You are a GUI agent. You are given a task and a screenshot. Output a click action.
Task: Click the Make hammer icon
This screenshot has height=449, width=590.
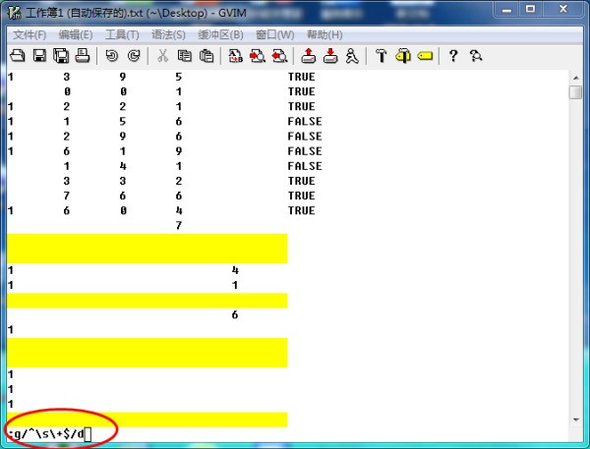coord(382,56)
